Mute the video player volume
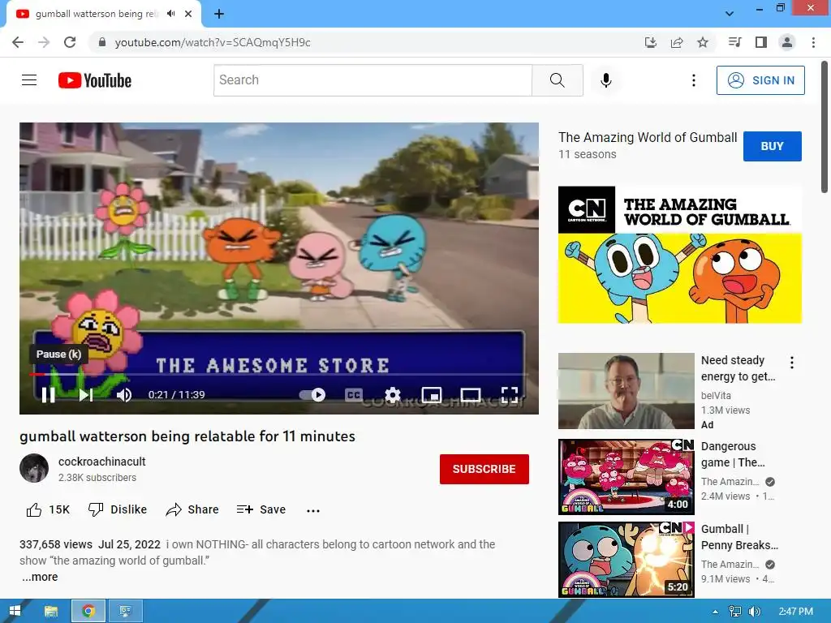Image resolution: width=831 pixels, height=623 pixels. tap(123, 395)
